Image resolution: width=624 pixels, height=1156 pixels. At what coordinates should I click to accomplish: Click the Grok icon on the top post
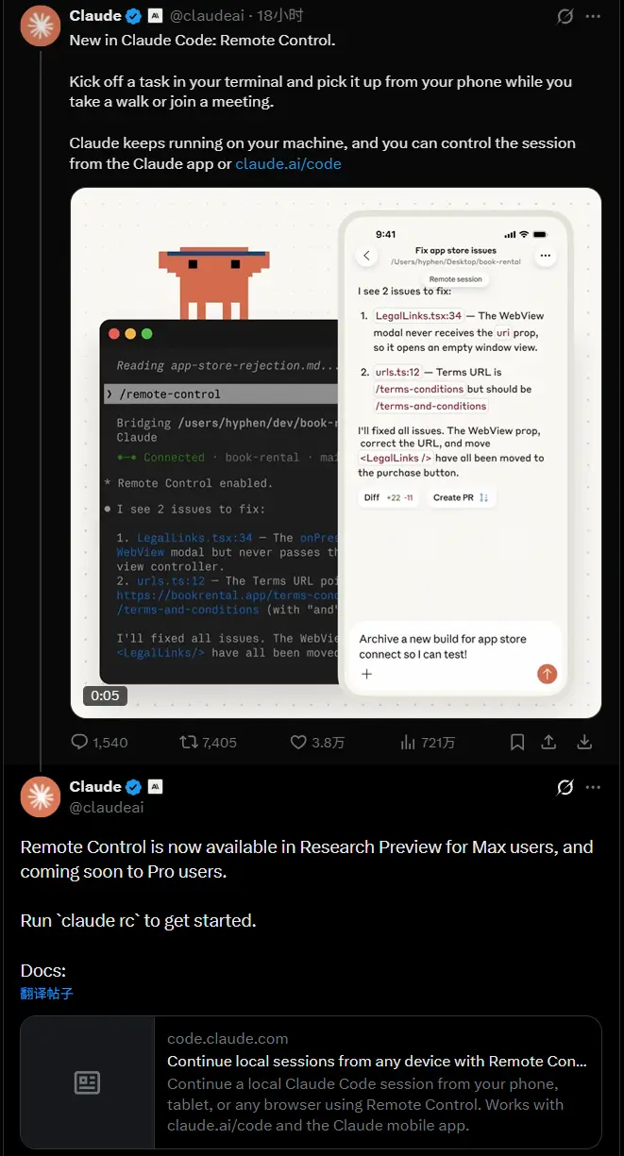(x=565, y=16)
